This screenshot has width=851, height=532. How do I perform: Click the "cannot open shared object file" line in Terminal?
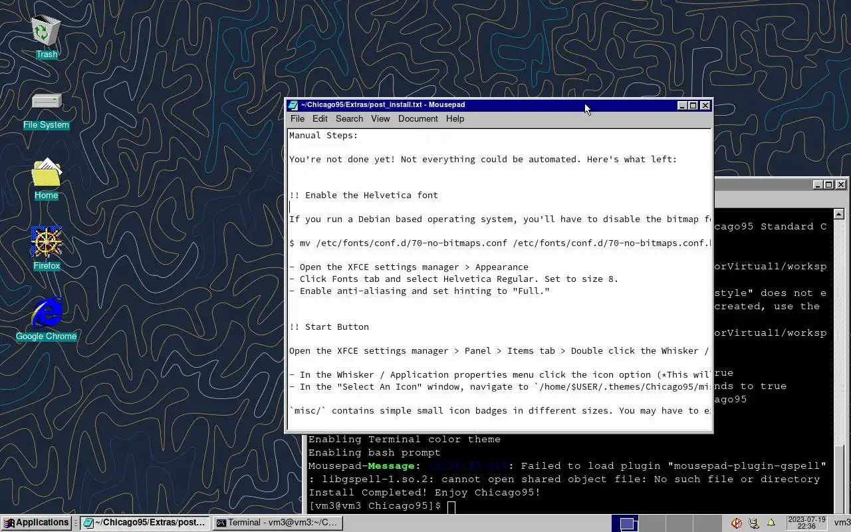click(564, 479)
